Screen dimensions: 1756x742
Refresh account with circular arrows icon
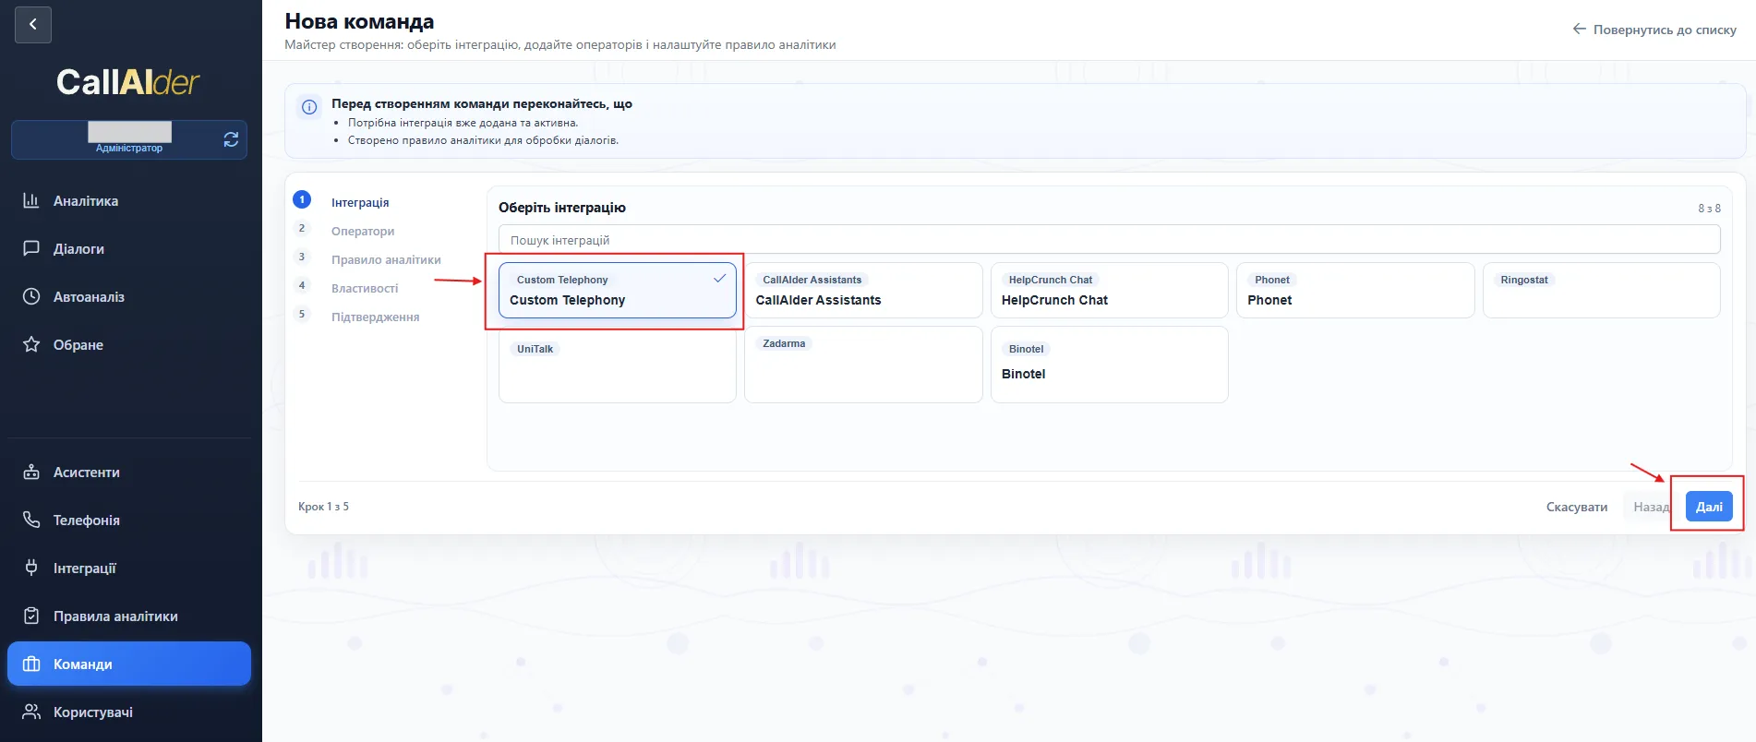pyautogui.click(x=231, y=139)
